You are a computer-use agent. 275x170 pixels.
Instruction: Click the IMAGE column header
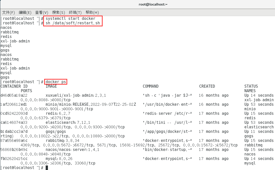(51, 86)
